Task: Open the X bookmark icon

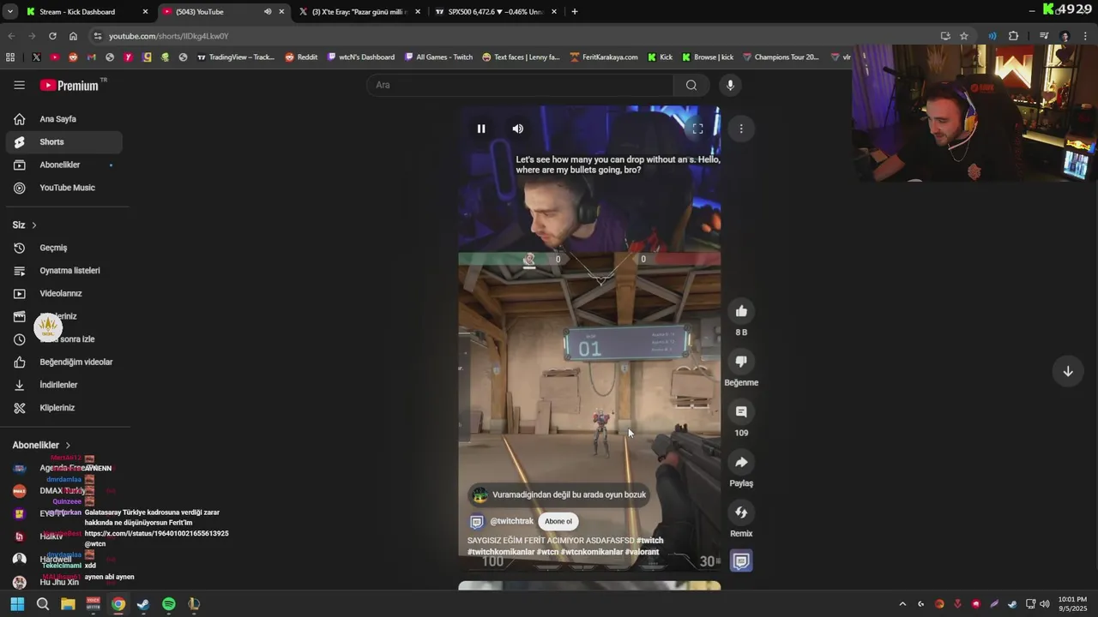Action: coord(36,57)
